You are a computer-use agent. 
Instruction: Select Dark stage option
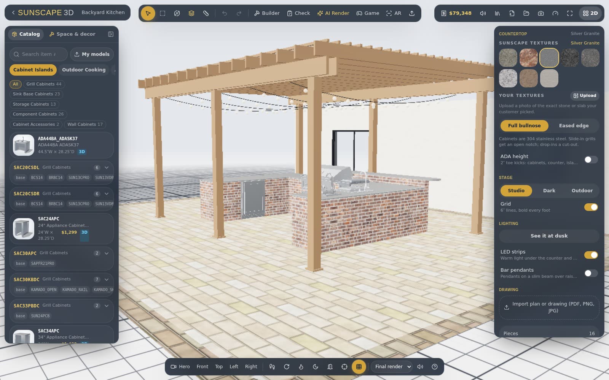[549, 191]
